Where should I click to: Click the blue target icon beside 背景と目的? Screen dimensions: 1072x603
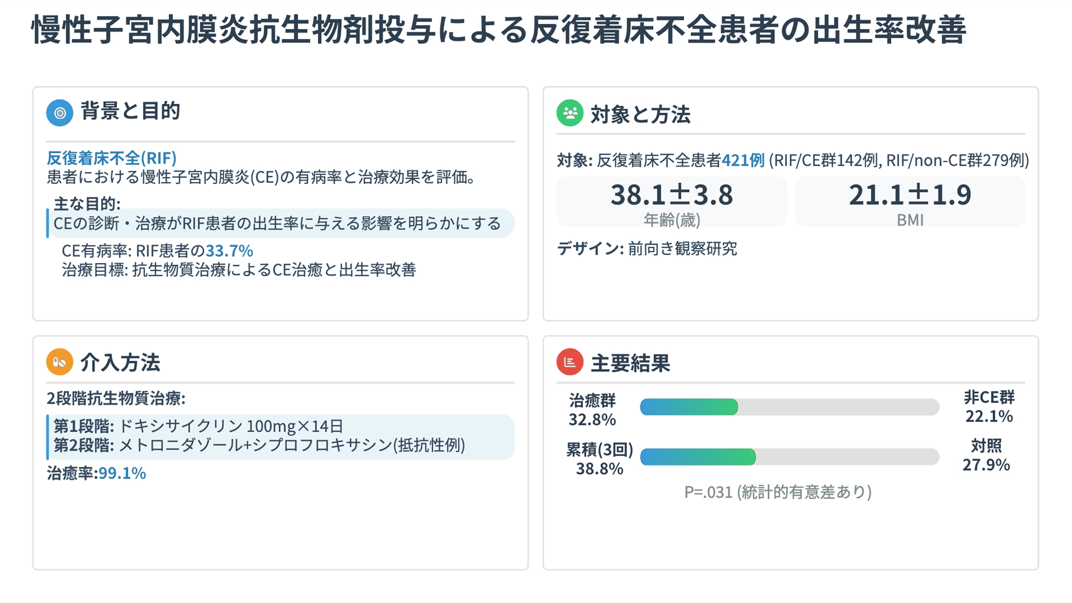59,113
